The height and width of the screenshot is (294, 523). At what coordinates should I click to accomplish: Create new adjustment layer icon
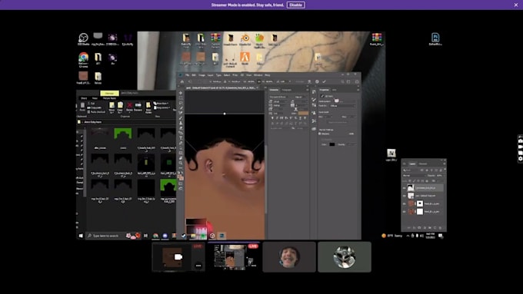click(x=425, y=228)
